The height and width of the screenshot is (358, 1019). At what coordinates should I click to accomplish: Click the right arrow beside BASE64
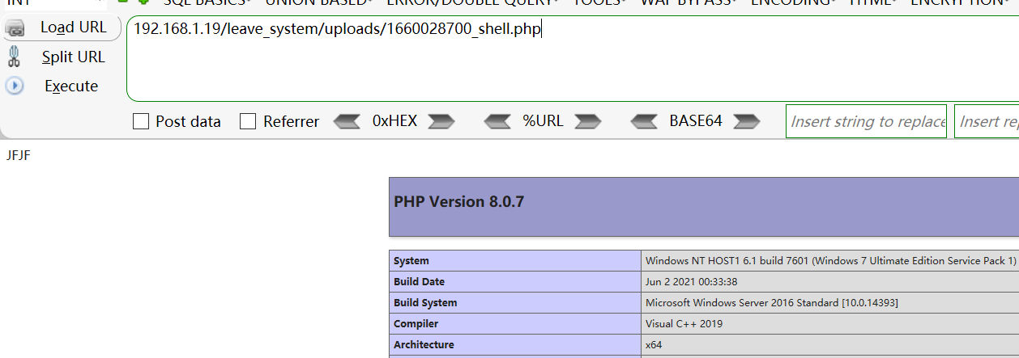click(x=746, y=121)
